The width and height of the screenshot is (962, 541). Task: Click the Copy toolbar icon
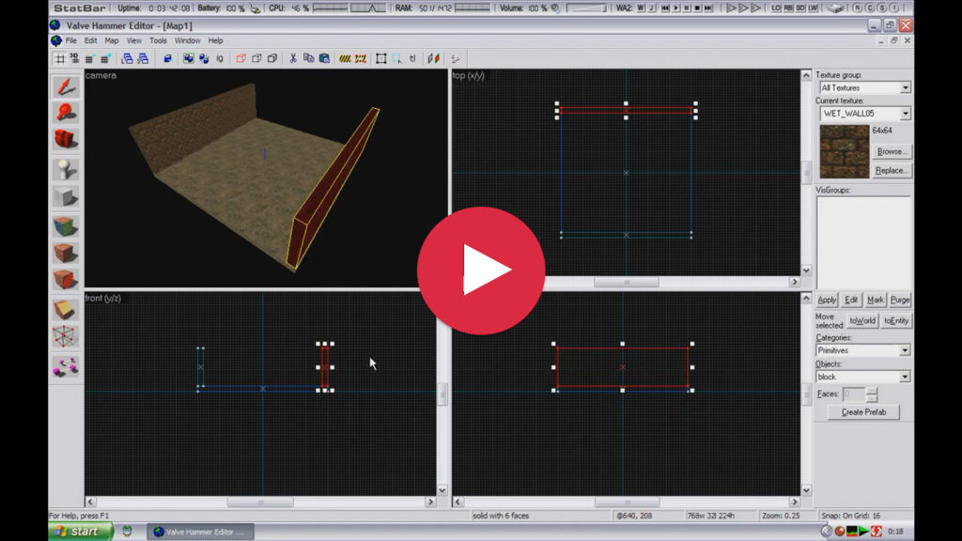pos(308,58)
